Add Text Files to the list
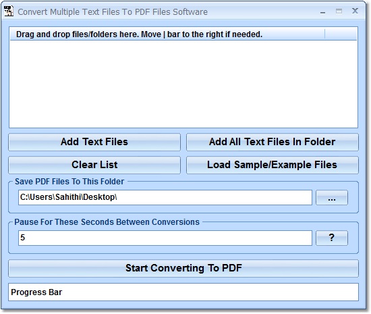Viewport: 371px width, 314px height. click(94, 142)
